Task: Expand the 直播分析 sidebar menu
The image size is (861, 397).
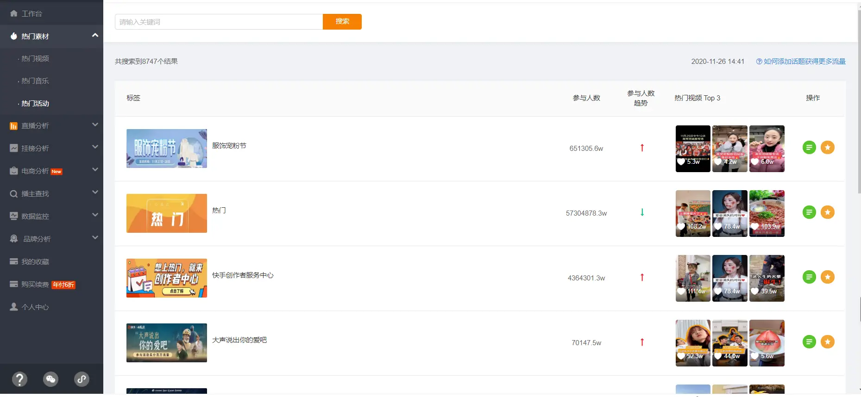Action: pyautogui.click(x=51, y=125)
